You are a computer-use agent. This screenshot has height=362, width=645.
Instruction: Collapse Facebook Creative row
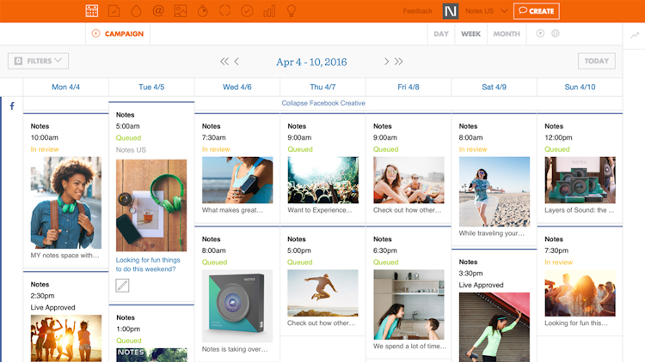[323, 103]
